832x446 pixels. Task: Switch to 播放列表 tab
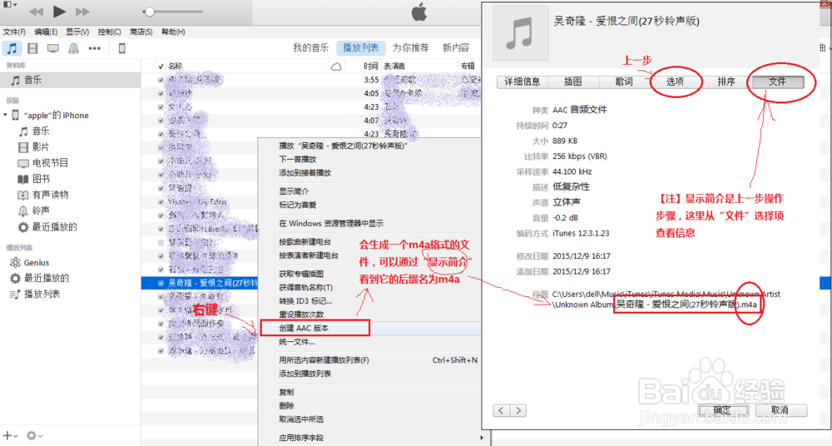361,47
